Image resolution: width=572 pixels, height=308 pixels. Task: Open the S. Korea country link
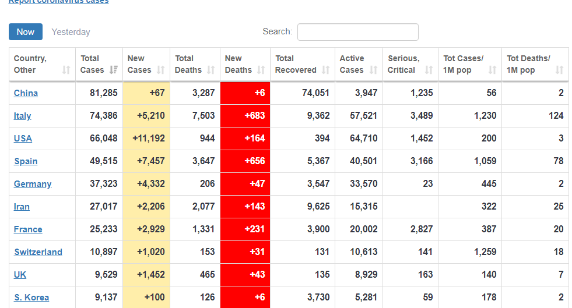[31, 298]
